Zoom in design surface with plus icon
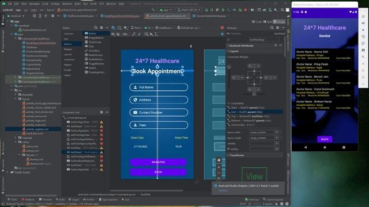The image size is (369, 207). click(219, 167)
